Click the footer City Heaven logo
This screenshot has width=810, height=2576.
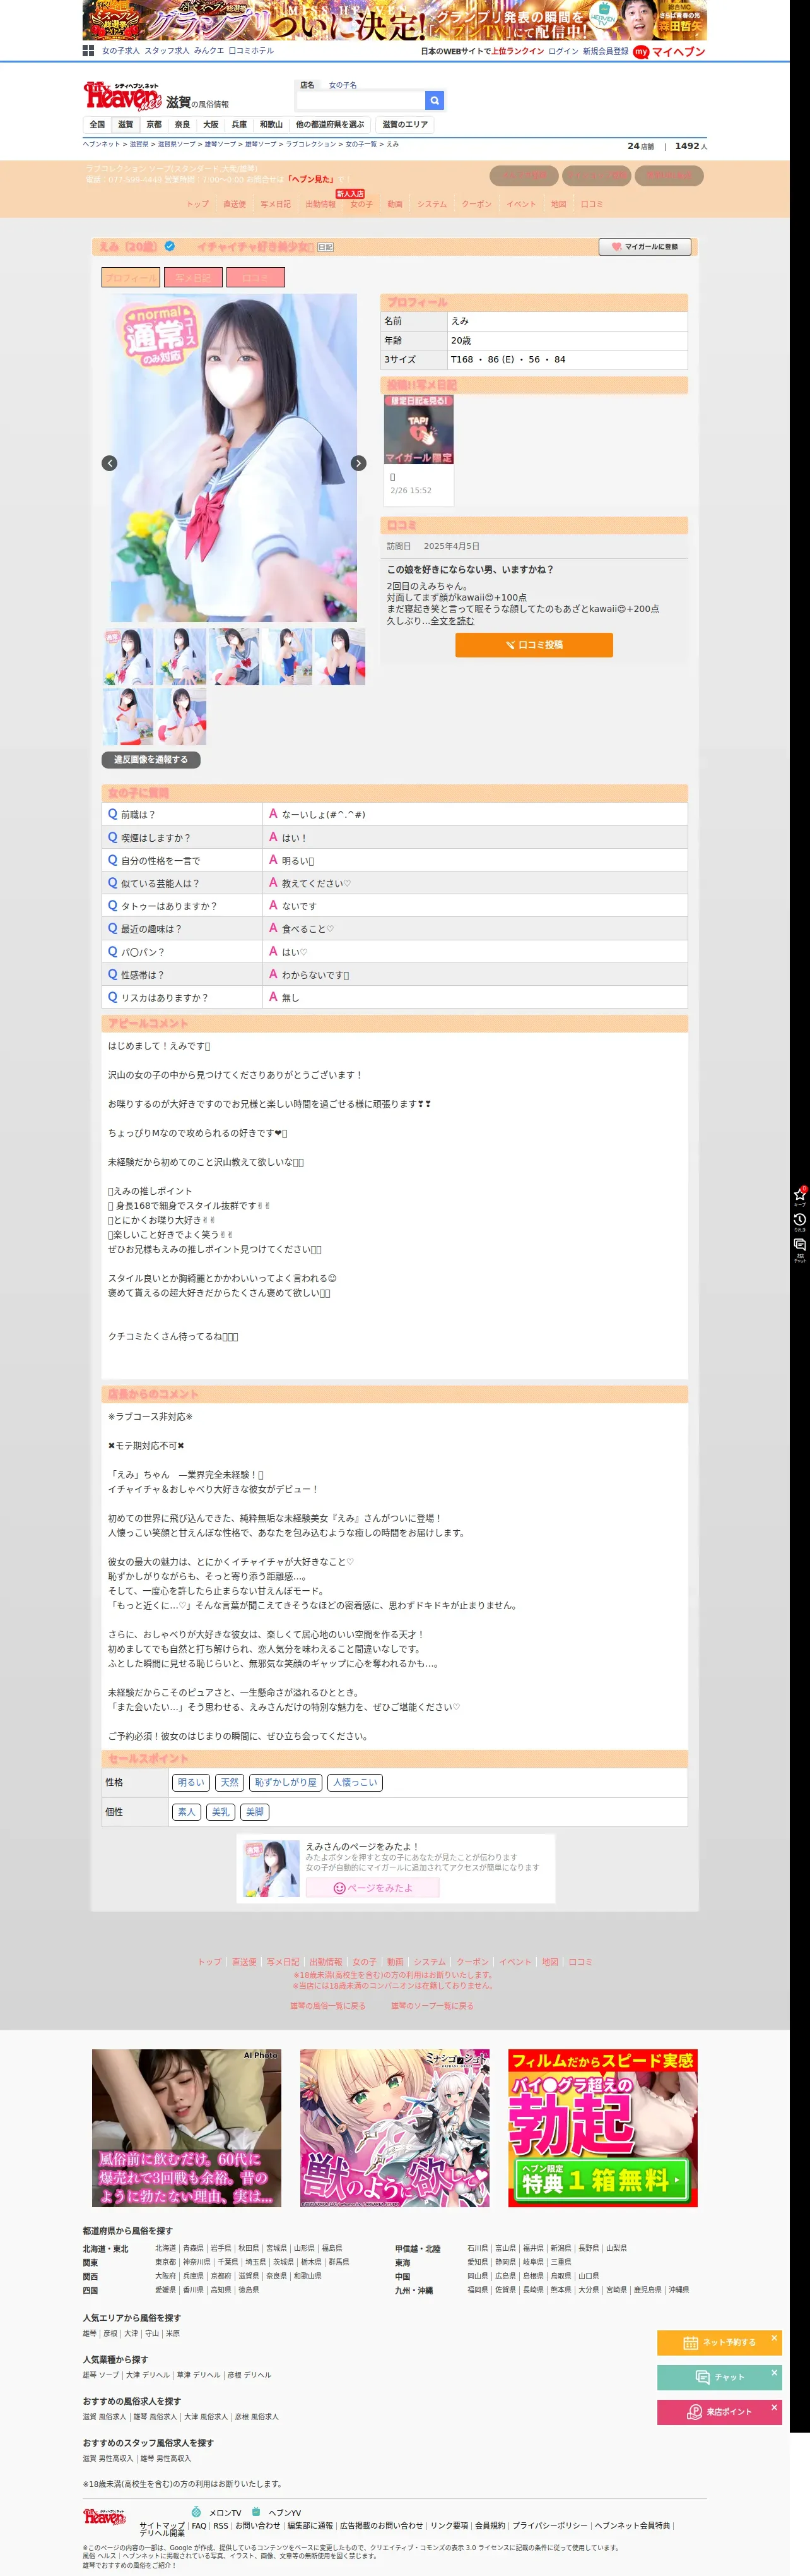[105, 2516]
